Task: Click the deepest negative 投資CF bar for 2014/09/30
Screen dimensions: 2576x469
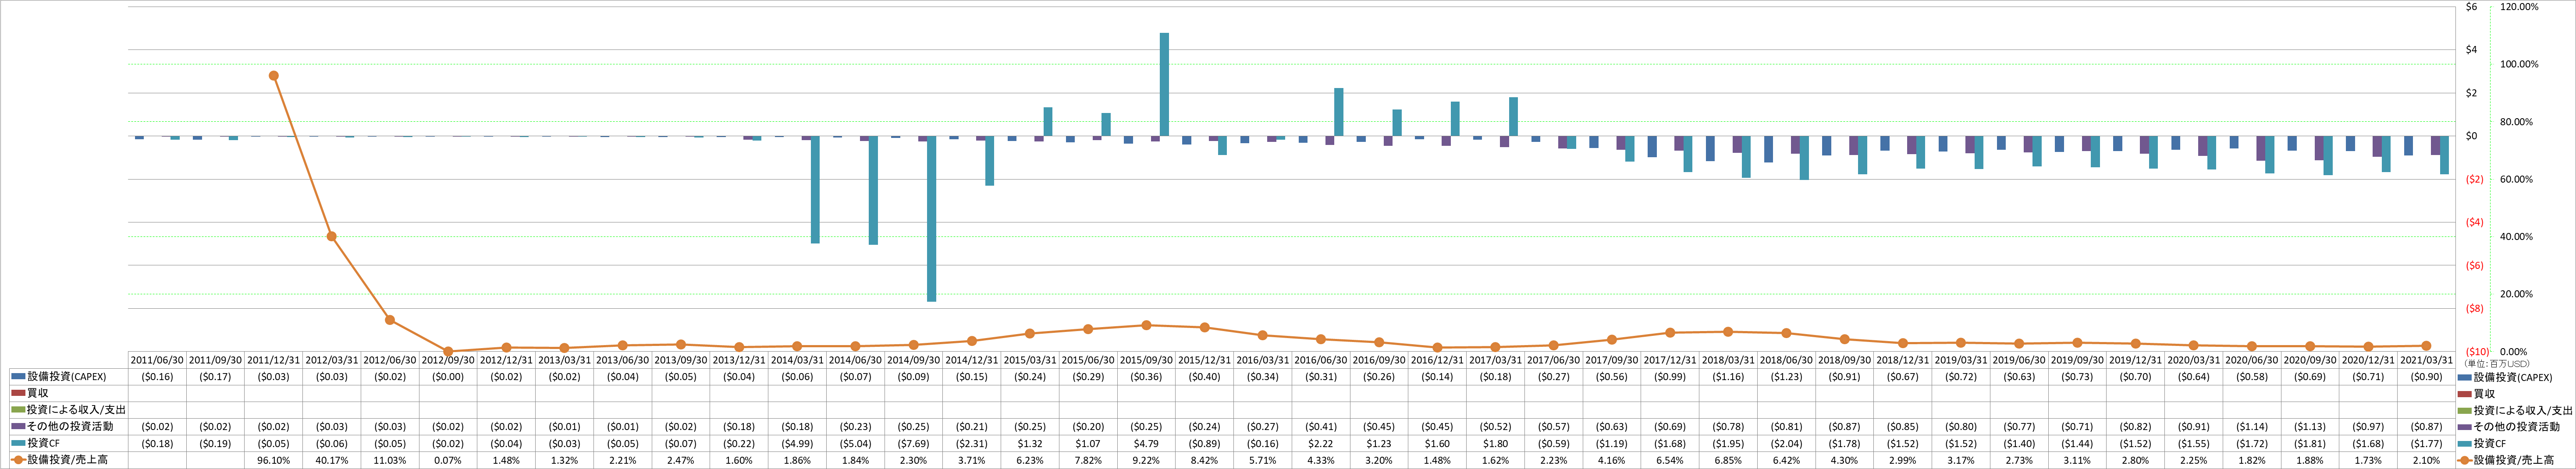Action: (x=932, y=219)
